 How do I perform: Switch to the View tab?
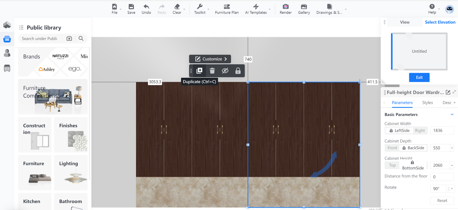point(405,22)
